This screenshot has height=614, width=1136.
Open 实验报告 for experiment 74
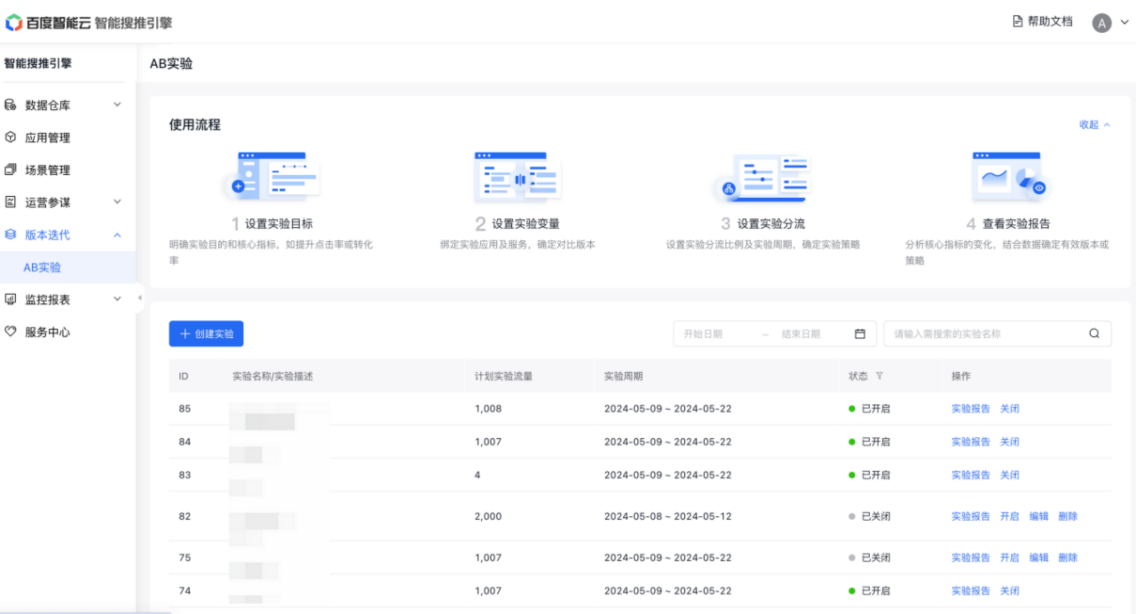(970, 591)
